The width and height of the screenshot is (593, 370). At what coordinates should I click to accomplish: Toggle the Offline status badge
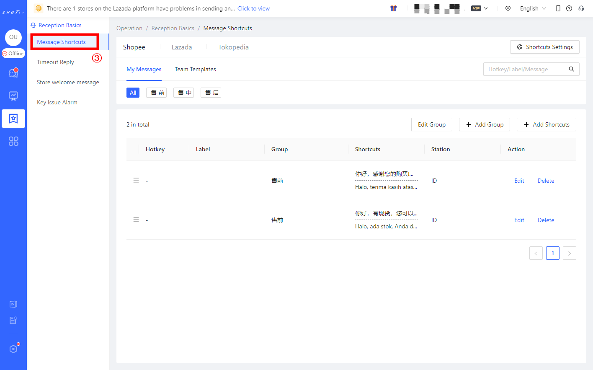13,54
